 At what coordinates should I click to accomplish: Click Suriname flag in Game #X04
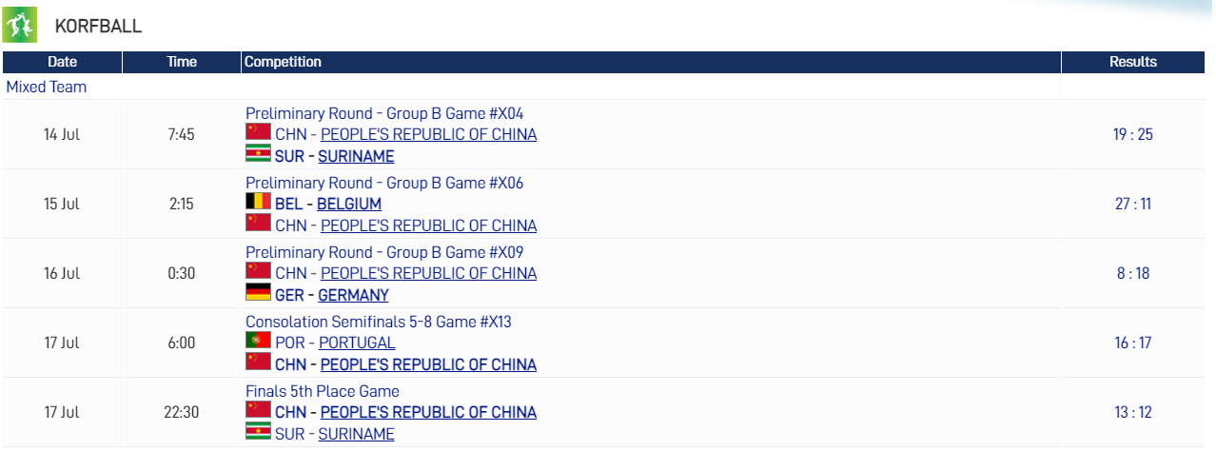(258, 153)
